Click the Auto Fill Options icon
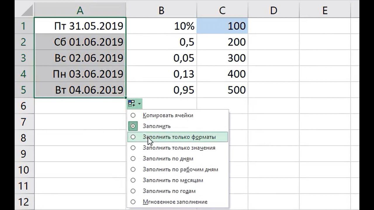The height and width of the screenshot is (210, 374). pyautogui.click(x=132, y=104)
